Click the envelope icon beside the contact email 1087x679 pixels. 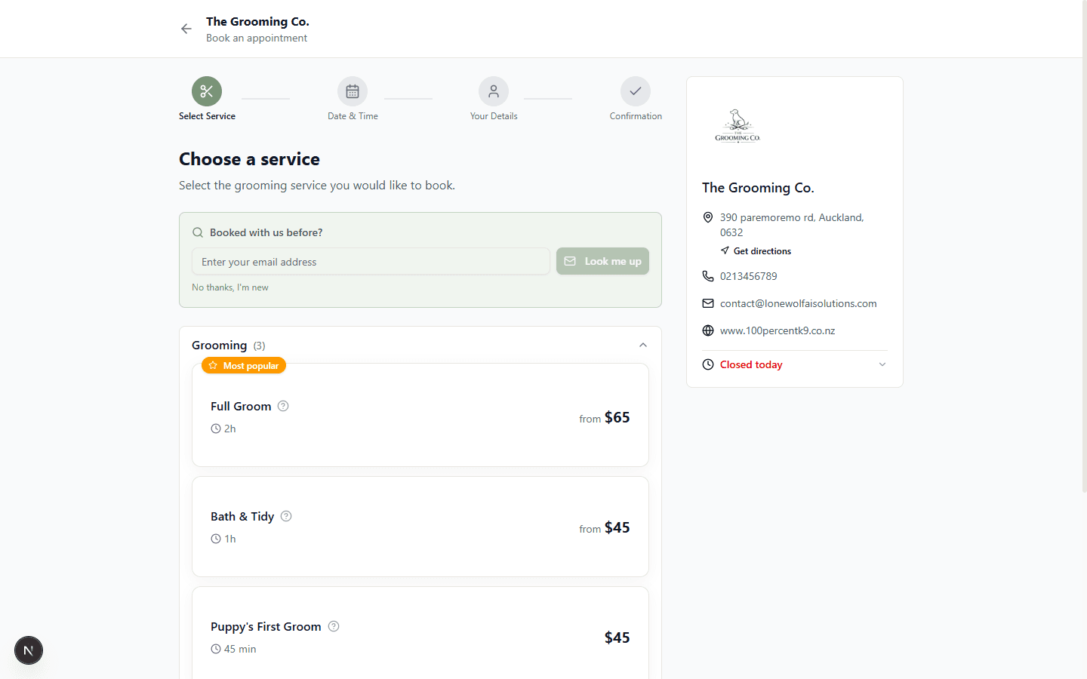(x=707, y=303)
